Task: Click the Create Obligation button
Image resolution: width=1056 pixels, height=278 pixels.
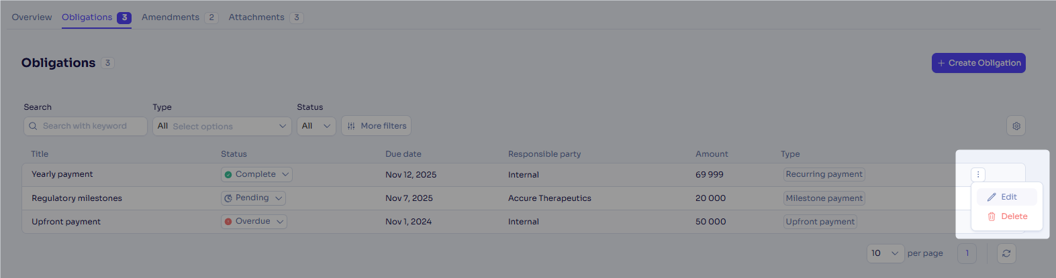Action: 979,63
